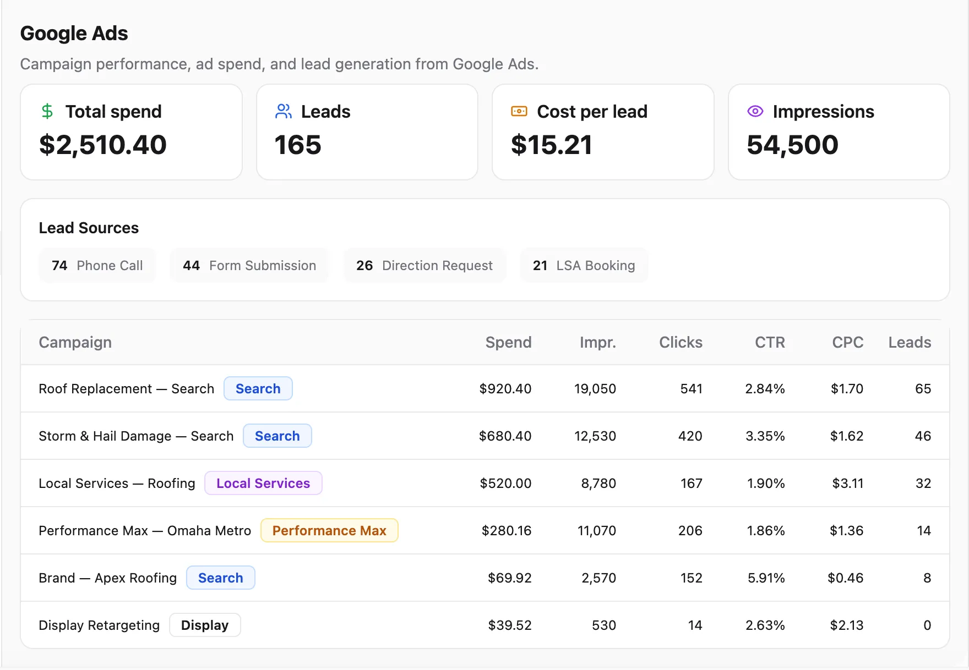Sort by the CPC column header
The image size is (969, 670).
pyautogui.click(x=848, y=343)
